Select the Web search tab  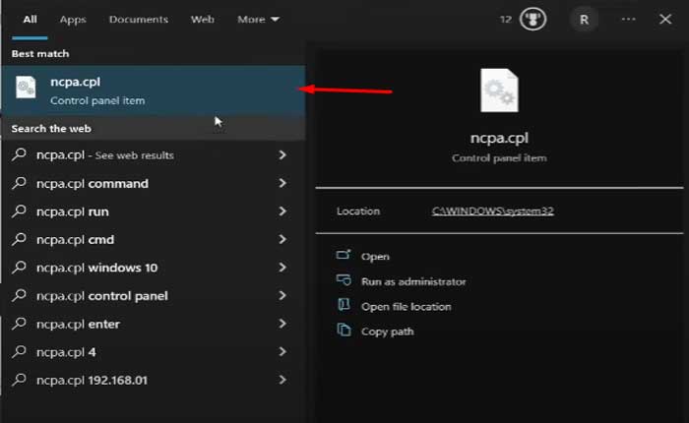tap(202, 19)
